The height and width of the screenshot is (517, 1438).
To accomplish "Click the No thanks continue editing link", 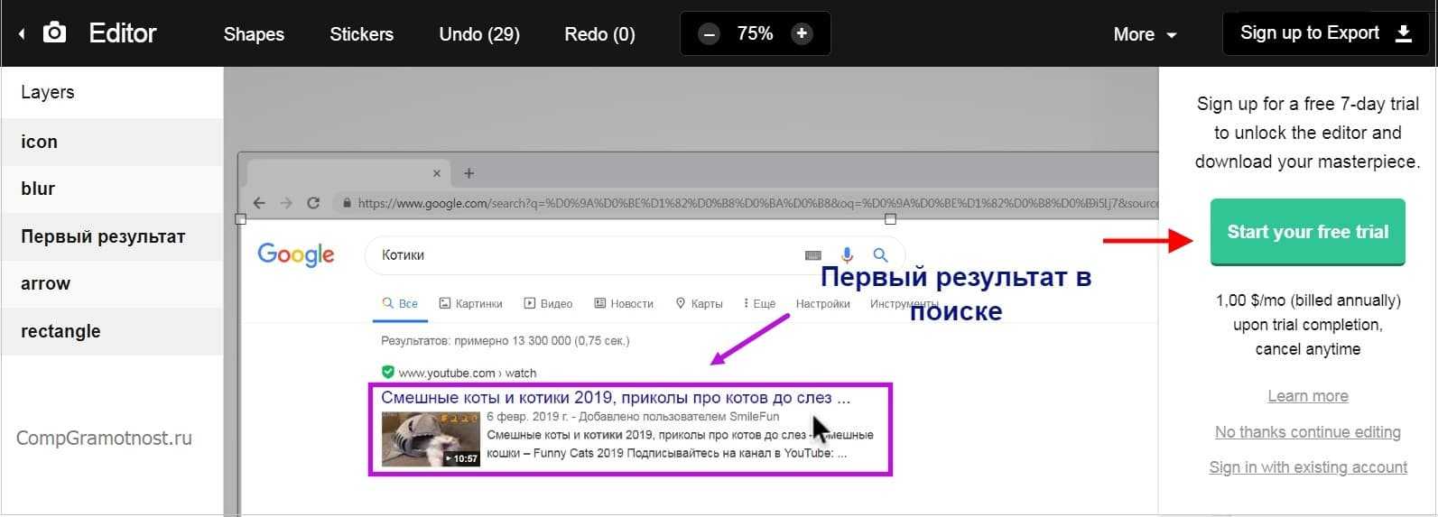I will click(1307, 432).
